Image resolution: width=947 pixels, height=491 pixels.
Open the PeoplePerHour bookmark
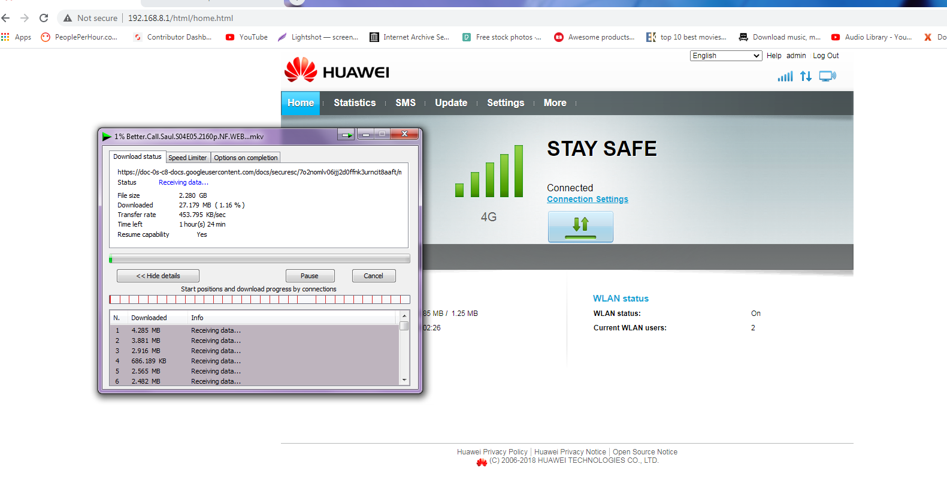79,37
